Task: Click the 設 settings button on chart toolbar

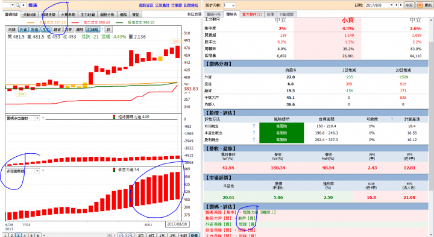Action: (x=108, y=30)
